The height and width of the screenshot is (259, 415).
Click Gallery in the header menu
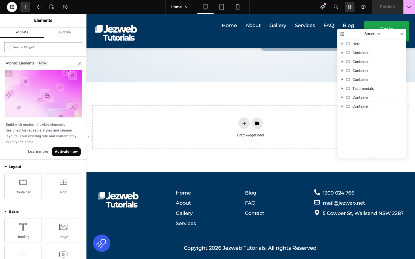point(278,25)
